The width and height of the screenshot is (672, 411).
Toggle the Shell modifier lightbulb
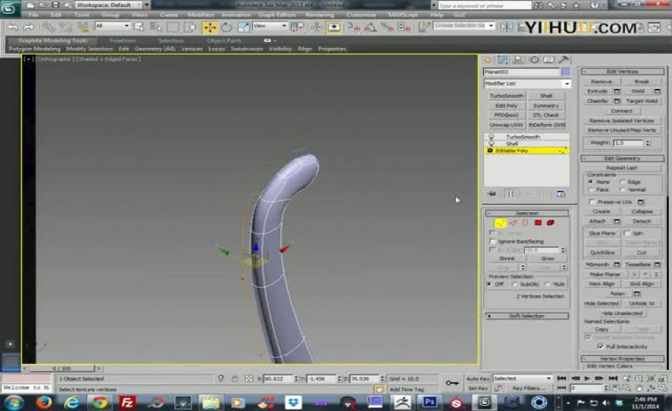[x=491, y=143]
